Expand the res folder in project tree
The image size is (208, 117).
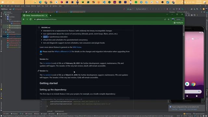6,30
